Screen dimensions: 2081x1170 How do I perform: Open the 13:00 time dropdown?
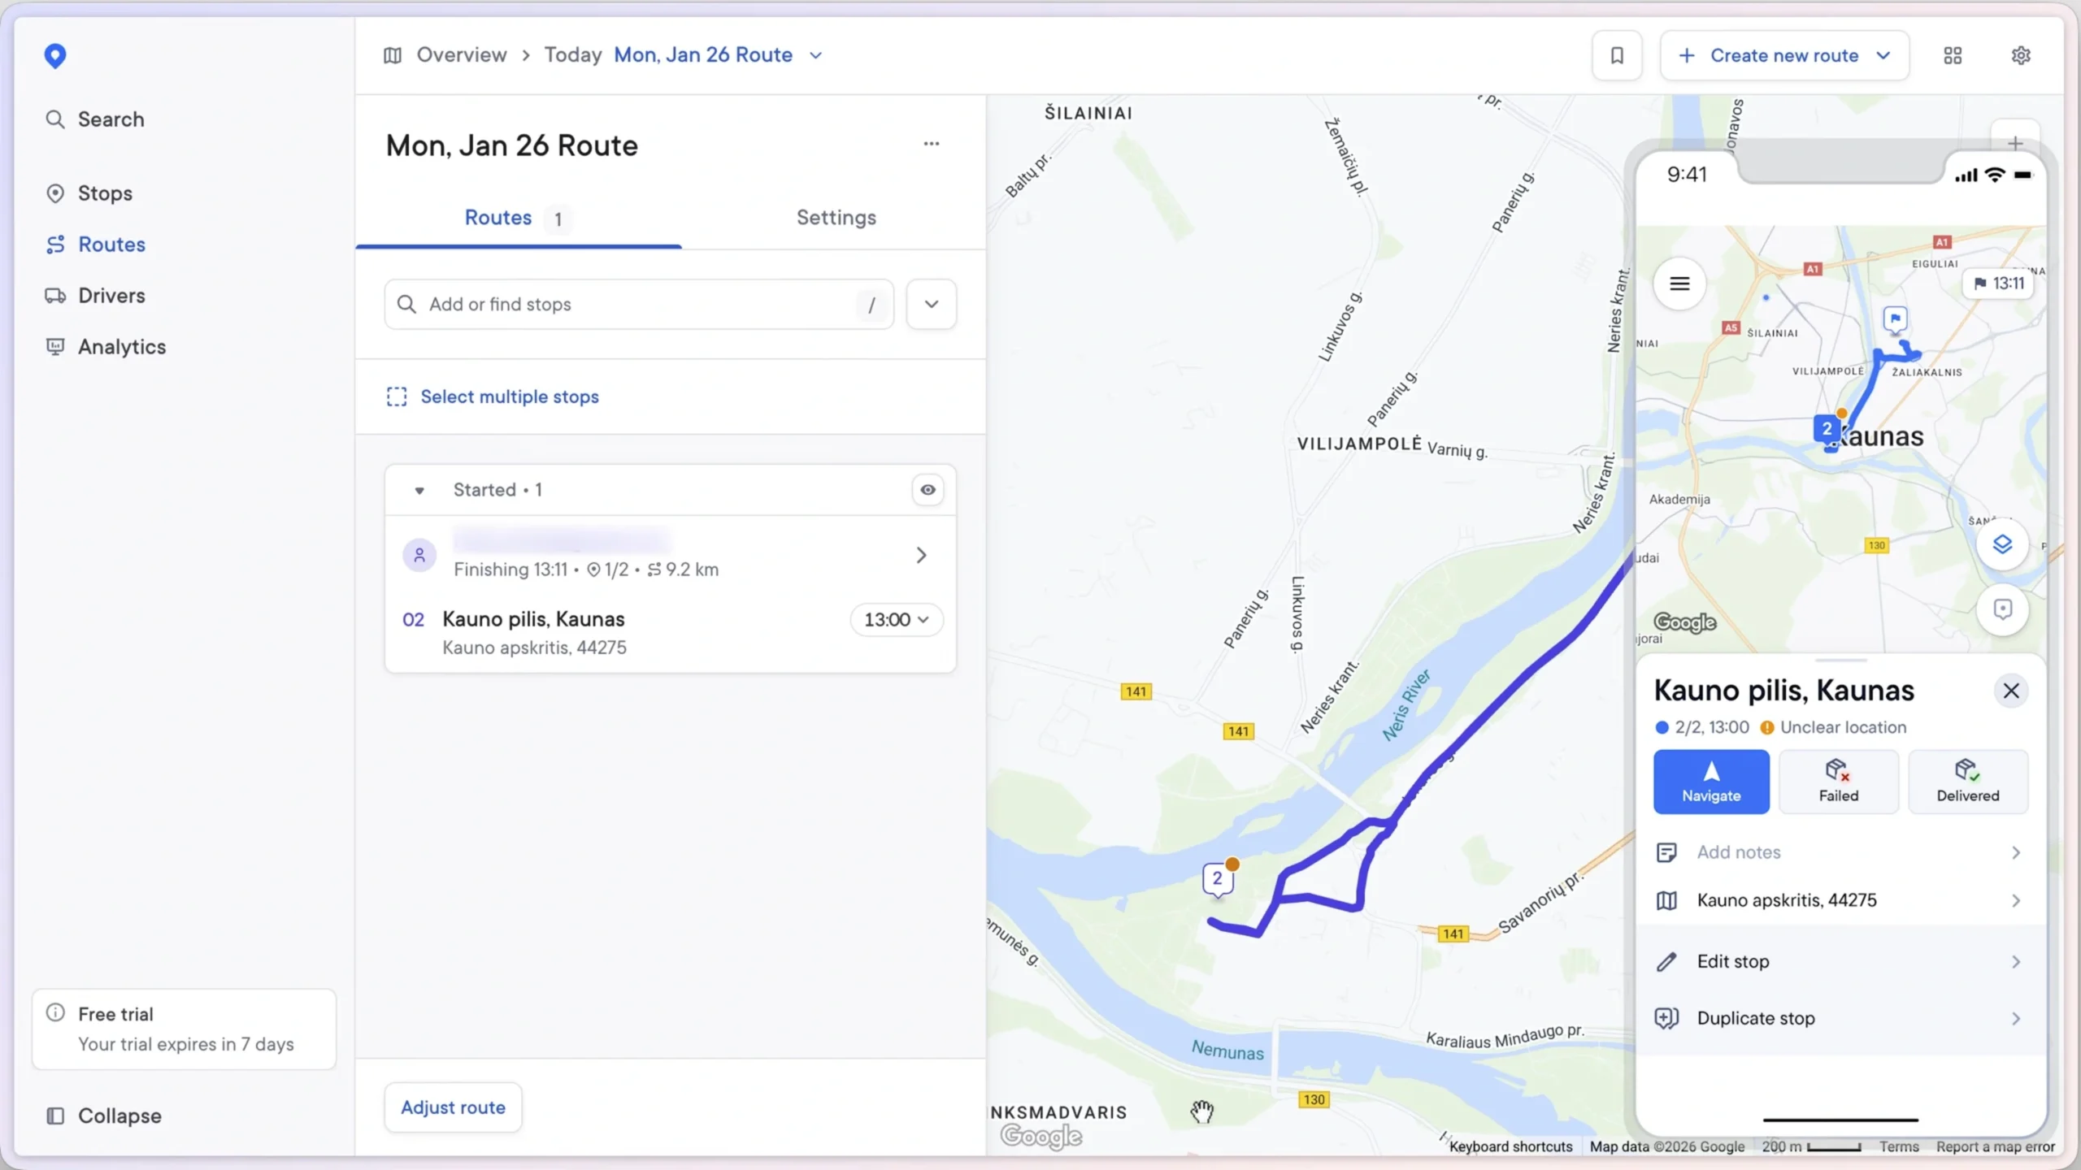(x=896, y=620)
